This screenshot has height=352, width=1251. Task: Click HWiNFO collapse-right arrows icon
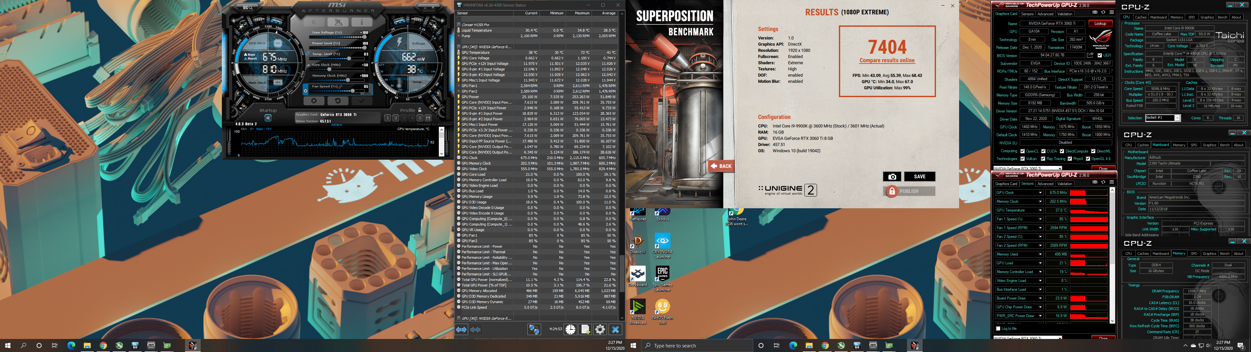coord(475,330)
